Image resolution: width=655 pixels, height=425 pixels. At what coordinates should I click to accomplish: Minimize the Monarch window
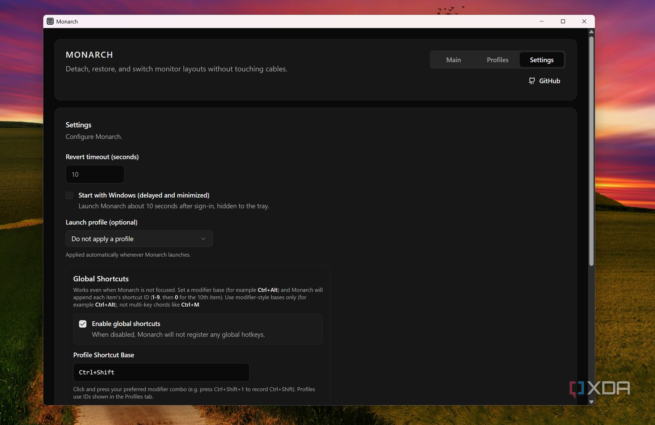pos(541,21)
